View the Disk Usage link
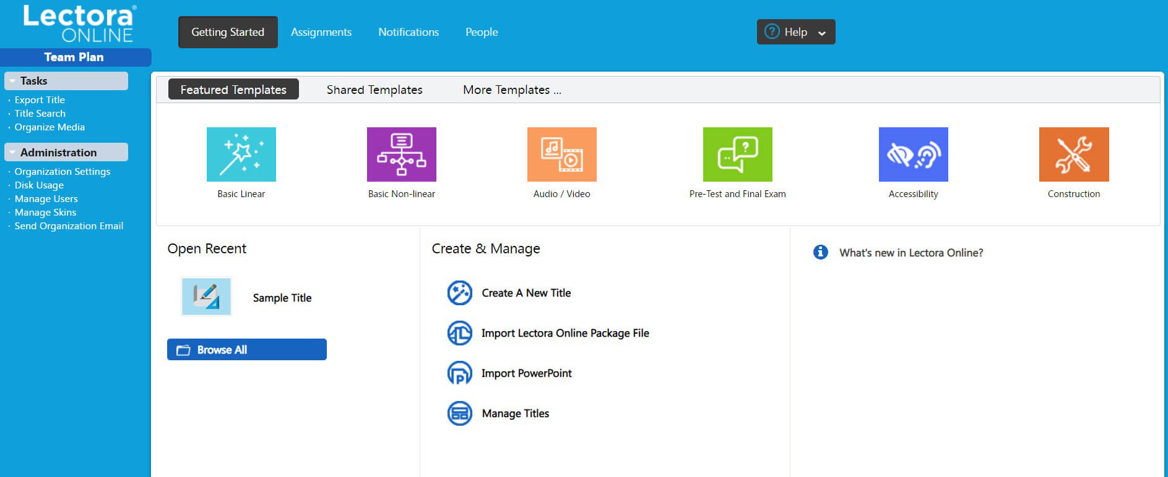The width and height of the screenshot is (1168, 477). click(39, 185)
